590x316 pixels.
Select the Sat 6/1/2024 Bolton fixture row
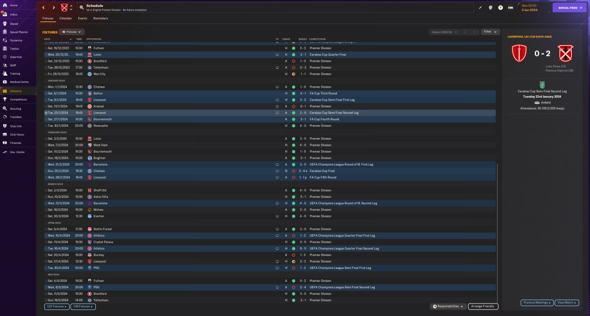click(x=270, y=93)
